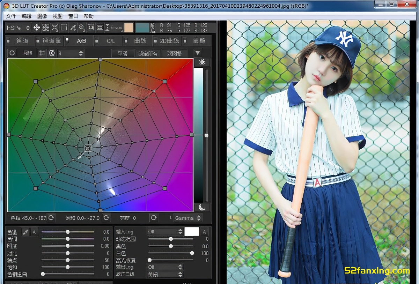Click the 白色 slider handle
The image size is (419, 284).
pyautogui.click(x=192, y=253)
